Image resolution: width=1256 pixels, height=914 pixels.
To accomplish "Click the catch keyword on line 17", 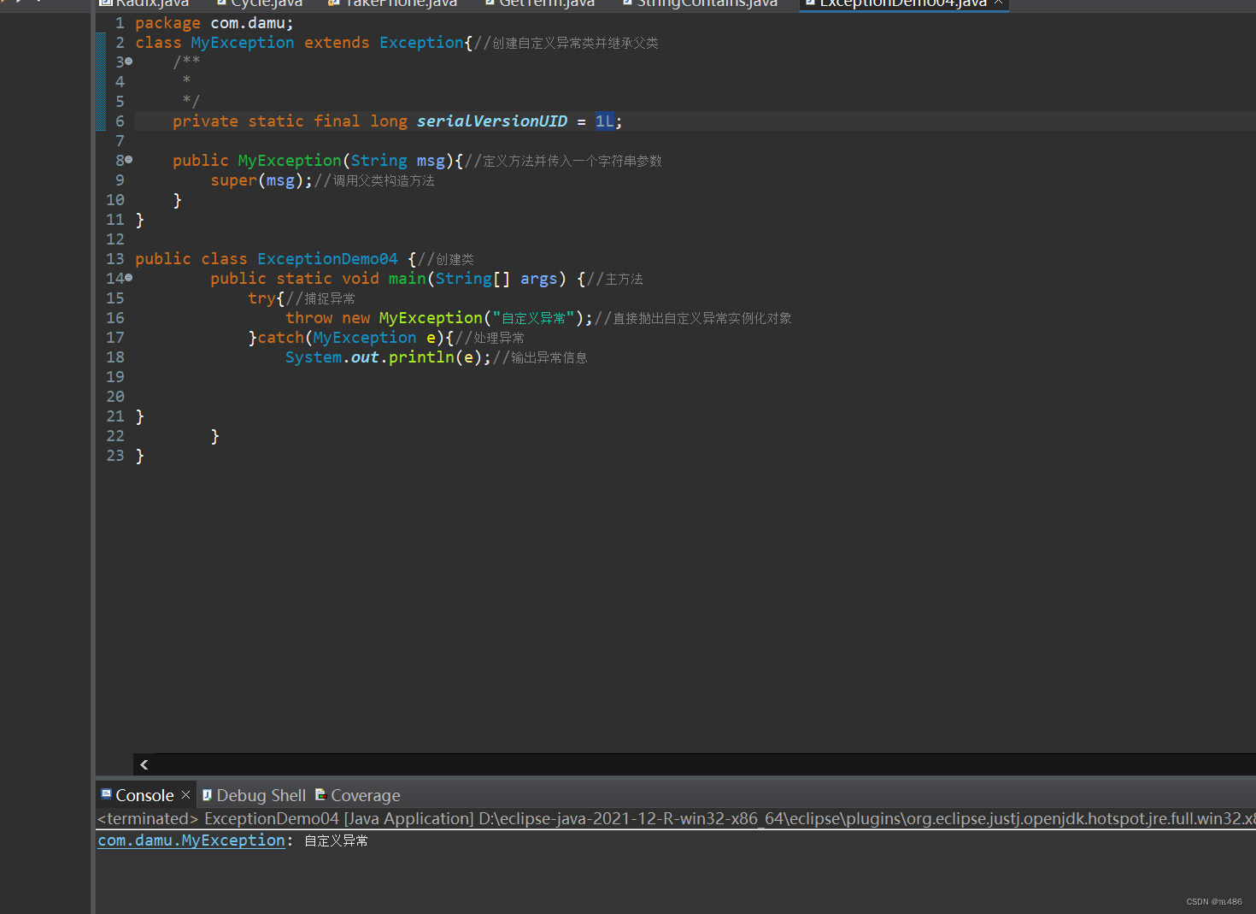I will [280, 338].
